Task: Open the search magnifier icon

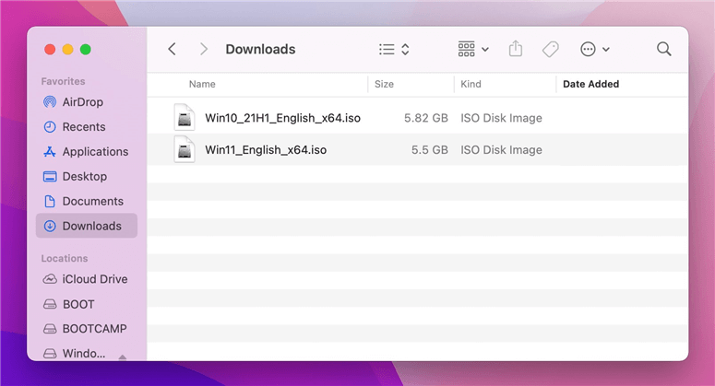Action: (664, 49)
